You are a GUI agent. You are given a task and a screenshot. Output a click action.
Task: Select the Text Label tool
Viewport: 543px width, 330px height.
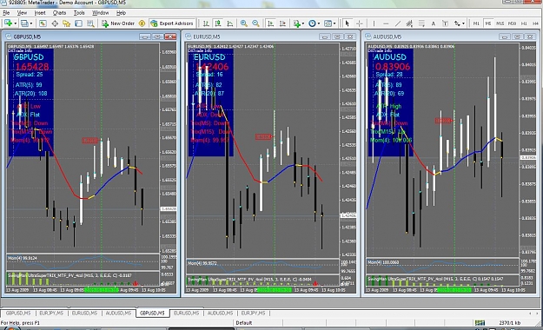446,23
